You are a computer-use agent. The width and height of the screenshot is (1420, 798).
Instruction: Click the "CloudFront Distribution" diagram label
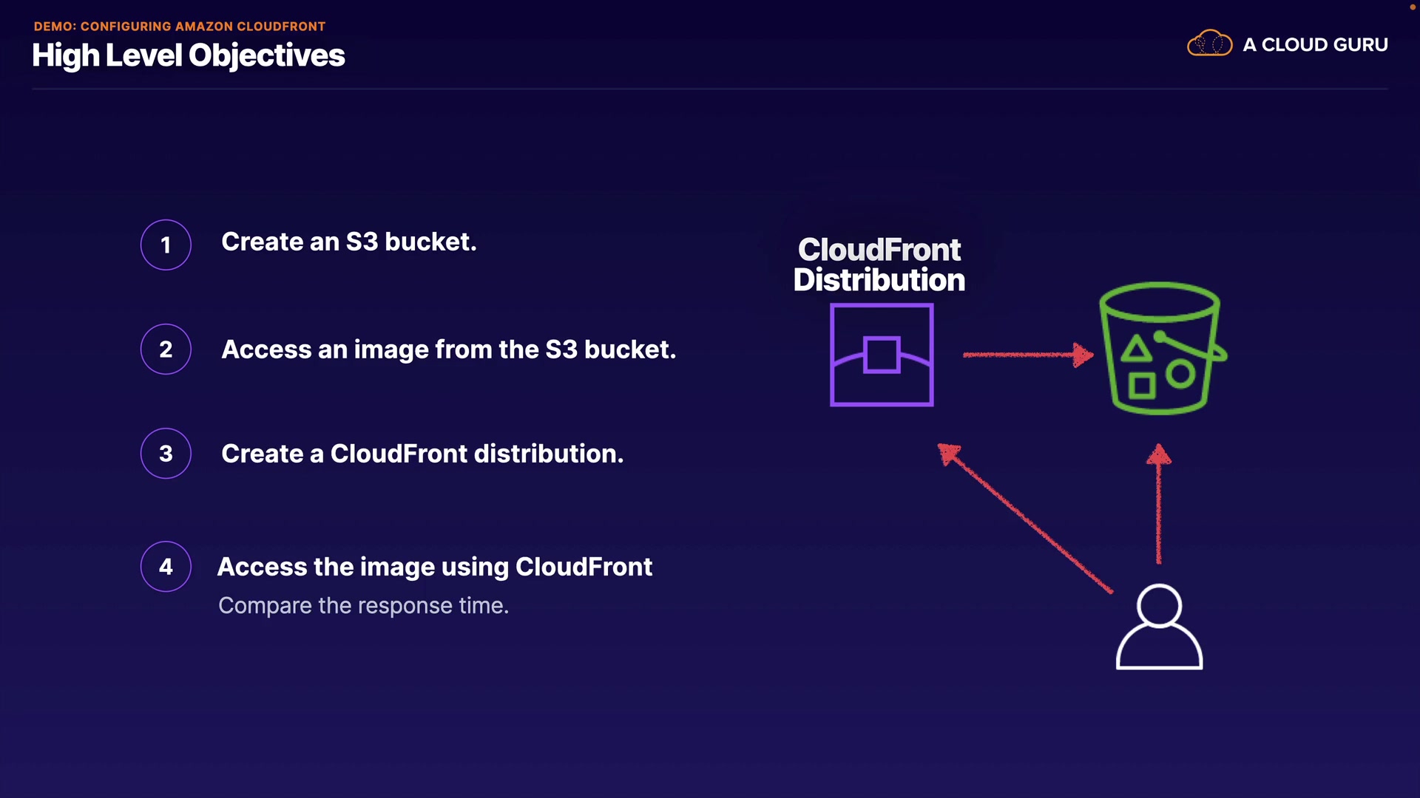coord(879,265)
